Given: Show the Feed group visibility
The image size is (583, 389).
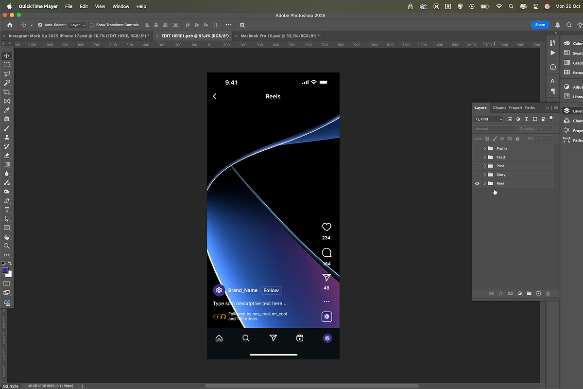Looking at the screenshot, I should (x=477, y=157).
